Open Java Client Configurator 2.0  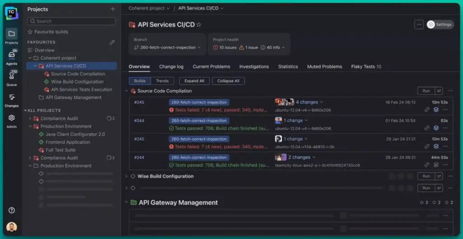[x=72, y=134]
